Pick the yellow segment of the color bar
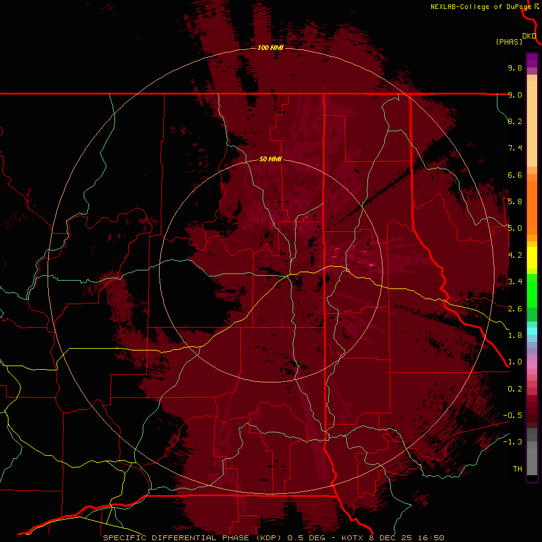 pos(532,258)
